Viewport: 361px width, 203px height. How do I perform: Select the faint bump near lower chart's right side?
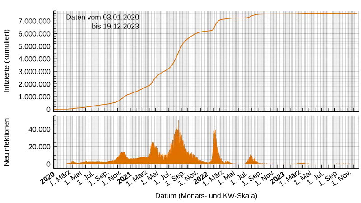(302, 163)
